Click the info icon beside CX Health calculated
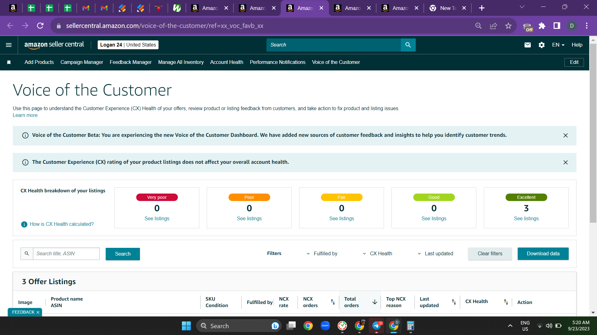The height and width of the screenshot is (335, 597). pos(24,224)
